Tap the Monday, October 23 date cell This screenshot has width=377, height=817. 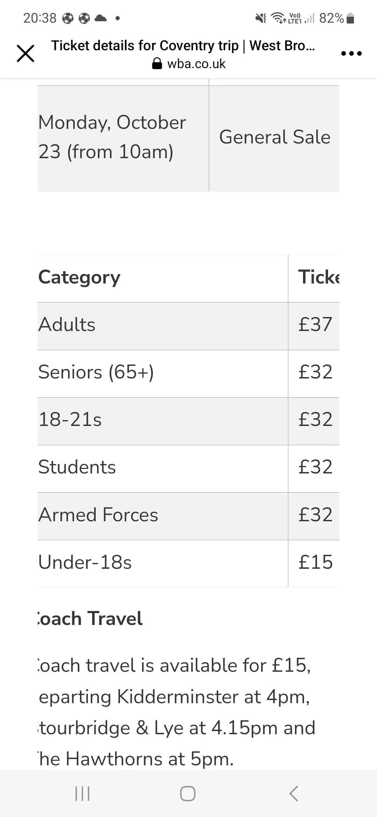[112, 137]
